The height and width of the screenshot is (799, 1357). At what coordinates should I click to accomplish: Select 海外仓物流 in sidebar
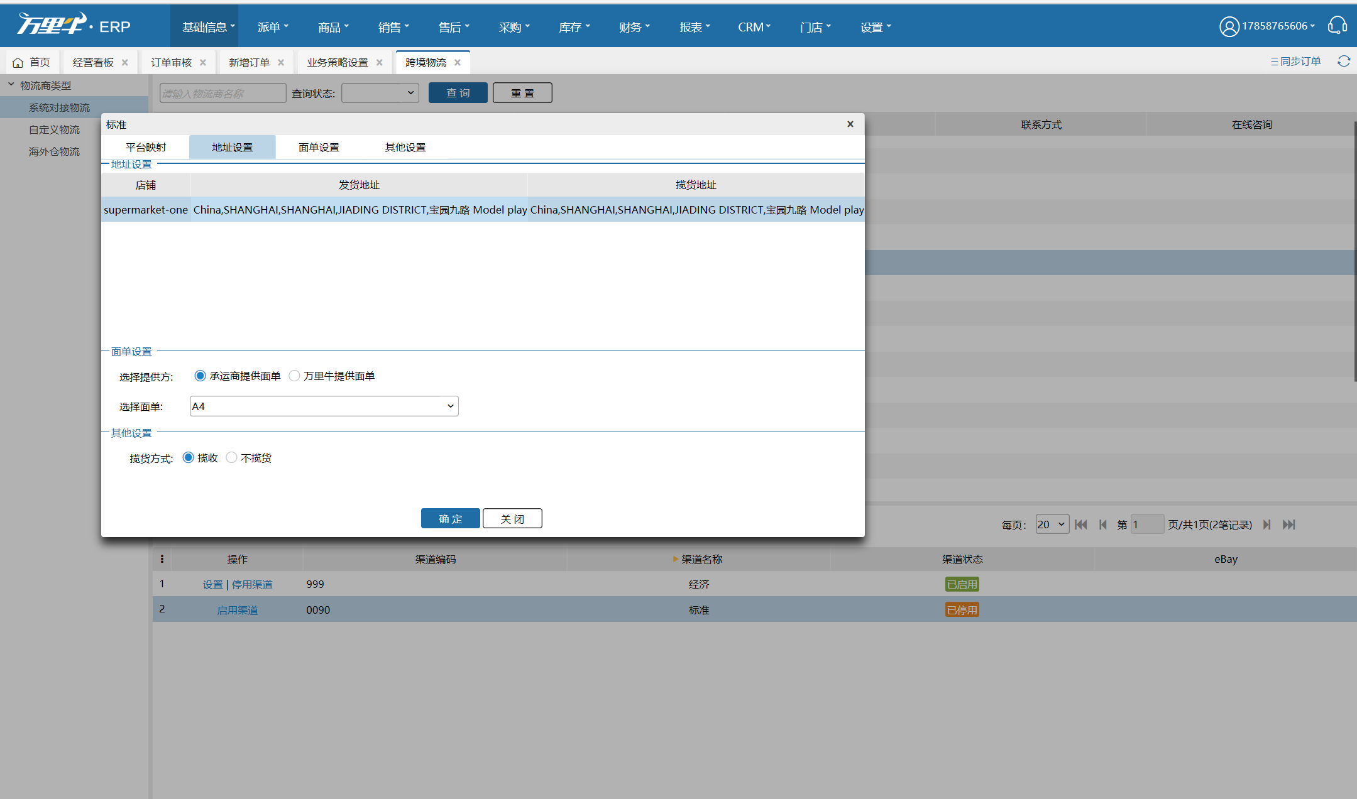point(54,151)
